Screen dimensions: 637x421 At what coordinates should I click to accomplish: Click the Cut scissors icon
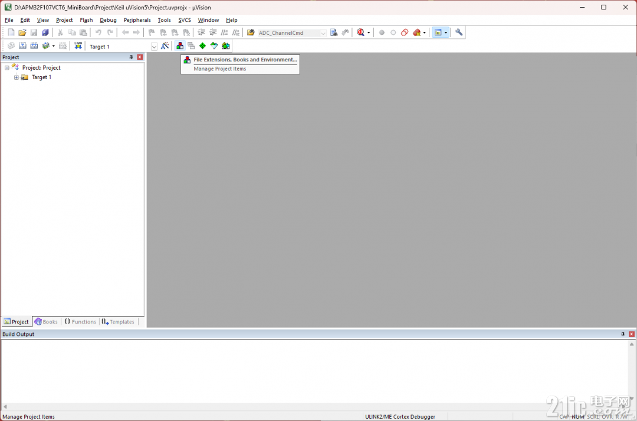point(60,32)
